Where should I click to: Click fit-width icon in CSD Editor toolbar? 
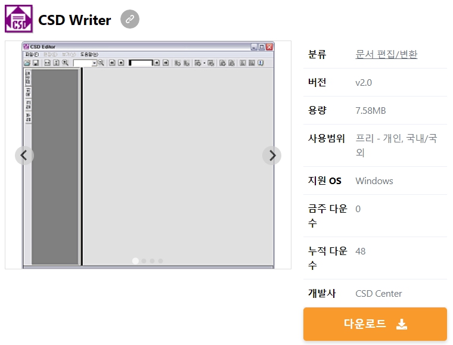[47, 63]
